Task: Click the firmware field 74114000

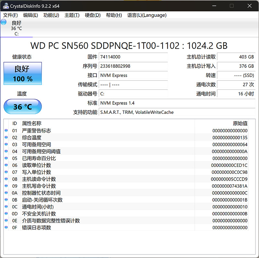Action: click(x=133, y=57)
